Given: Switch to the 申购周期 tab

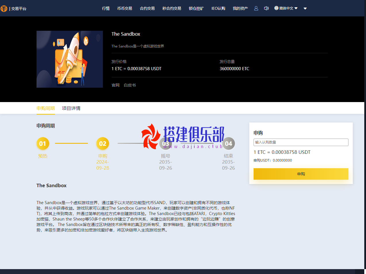Looking at the screenshot, I should (46, 108).
